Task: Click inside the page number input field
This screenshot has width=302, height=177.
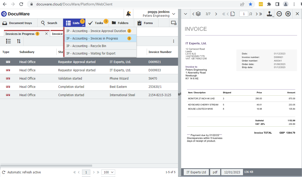Action: coord(244,14)
